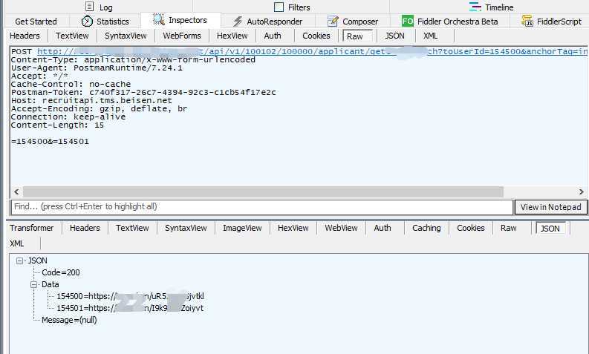Open the FiddlerScript tab label
The height and width of the screenshot is (354, 589).
559,22
